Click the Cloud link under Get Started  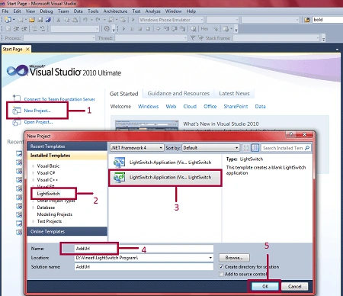[190, 107]
